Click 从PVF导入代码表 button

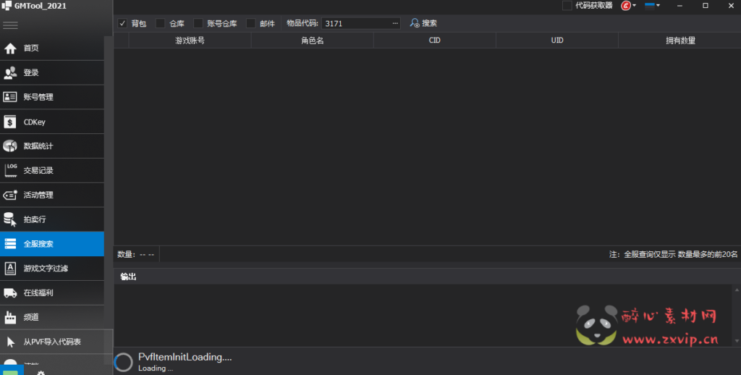(x=51, y=342)
